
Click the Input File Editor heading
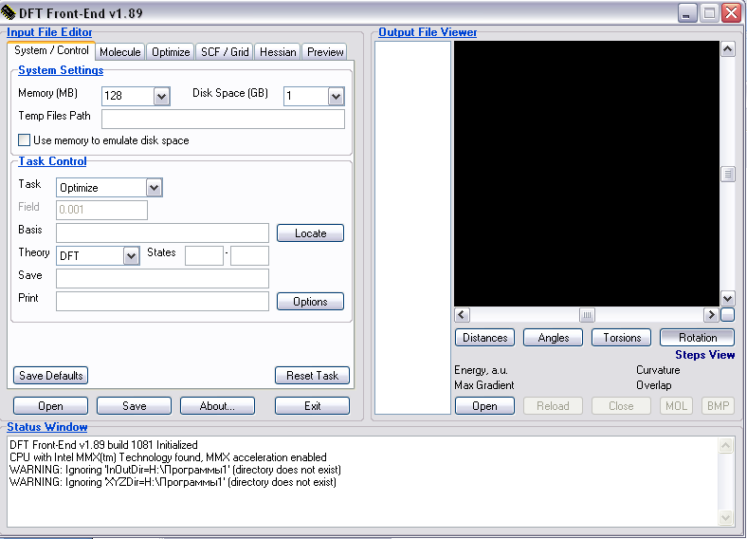49,32
